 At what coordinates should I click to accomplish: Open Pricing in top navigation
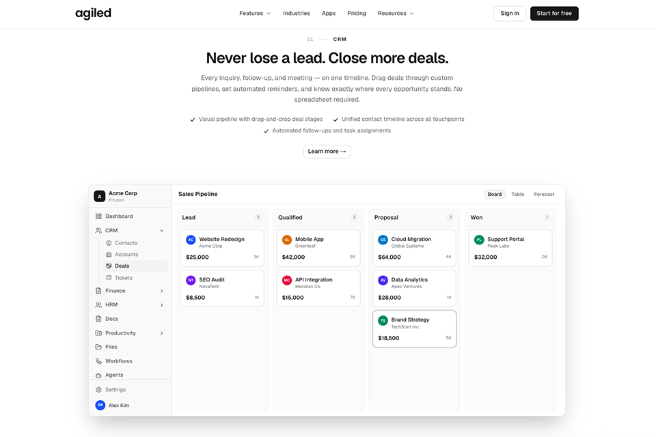[357, 14]
